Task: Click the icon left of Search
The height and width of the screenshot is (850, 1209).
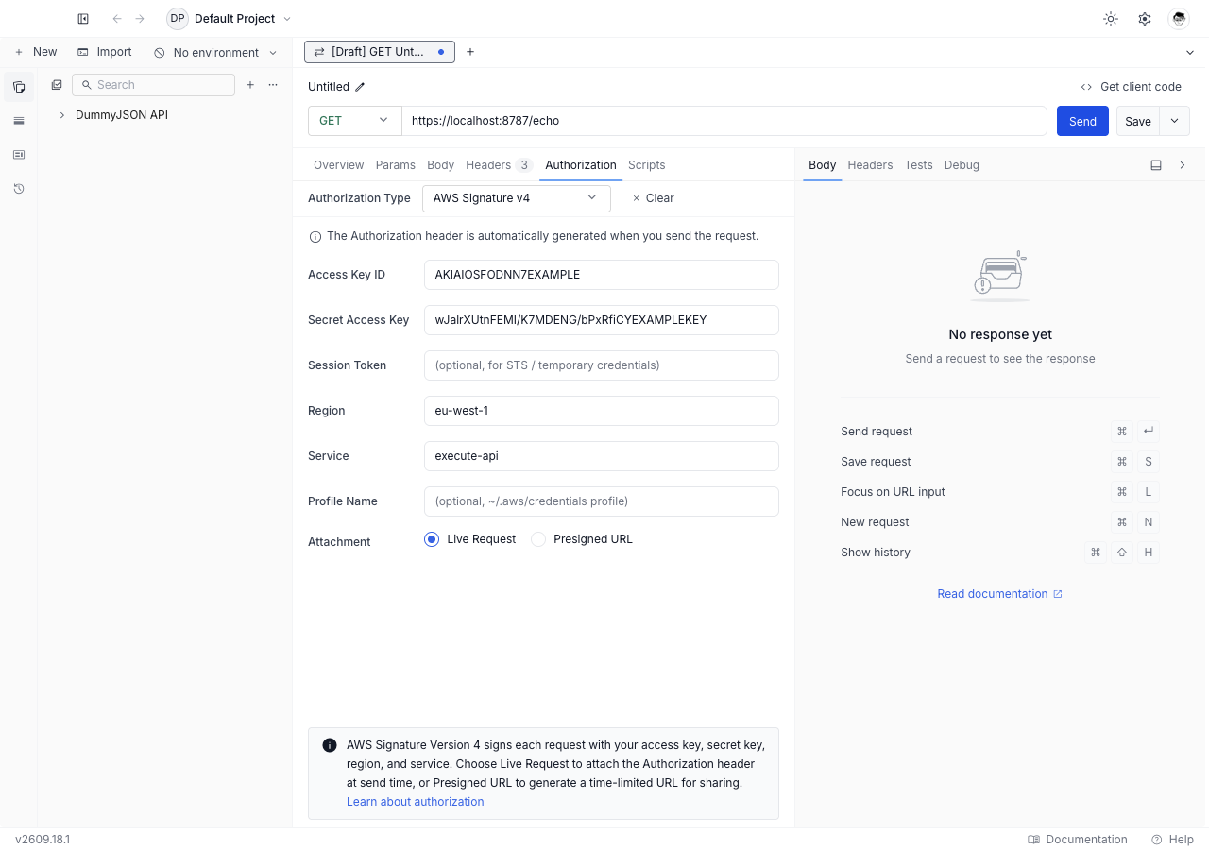Action: click(57, 85)
